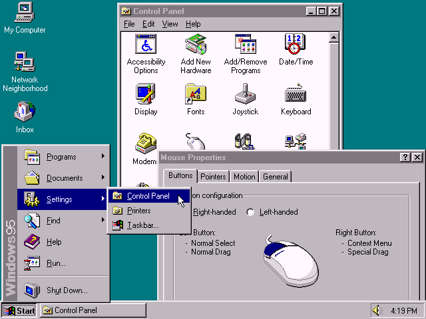Image resolution: width=426 pixels, height=319 pixels.
Task: Close the Control Panel window
Action: point(334,11)
